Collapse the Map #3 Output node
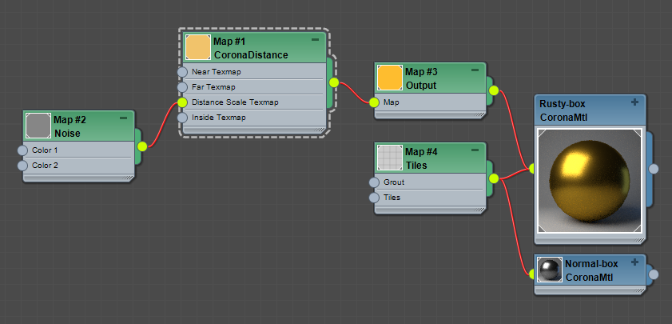Viewport: 672px width, 324px height. (x=475, y=70)
